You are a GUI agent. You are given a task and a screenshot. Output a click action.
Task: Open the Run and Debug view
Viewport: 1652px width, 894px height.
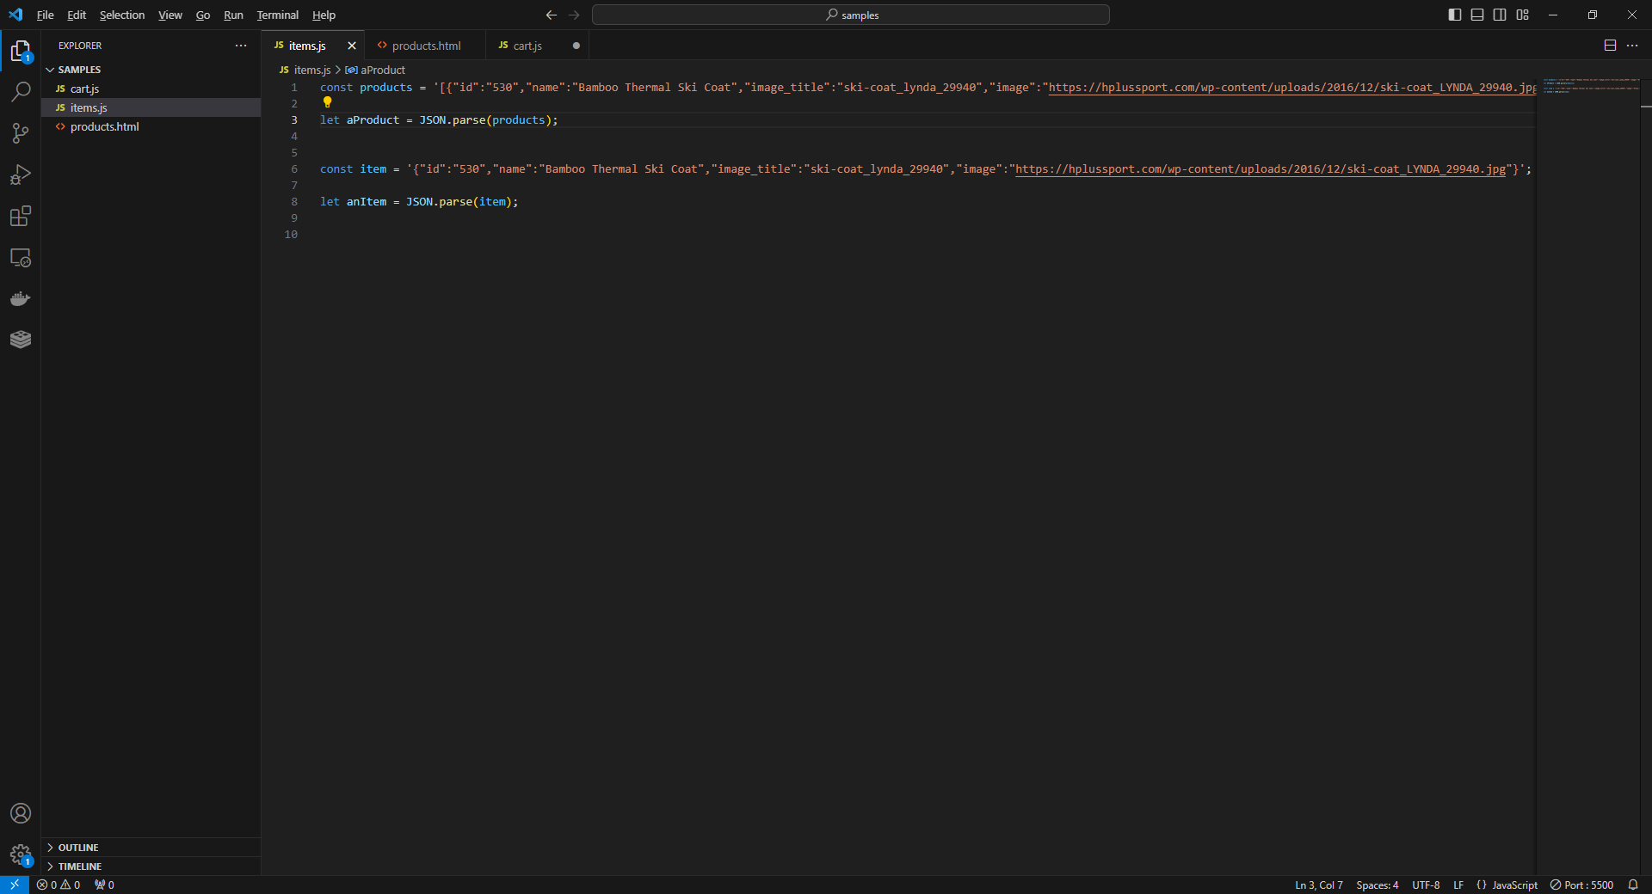coord(21,175)
